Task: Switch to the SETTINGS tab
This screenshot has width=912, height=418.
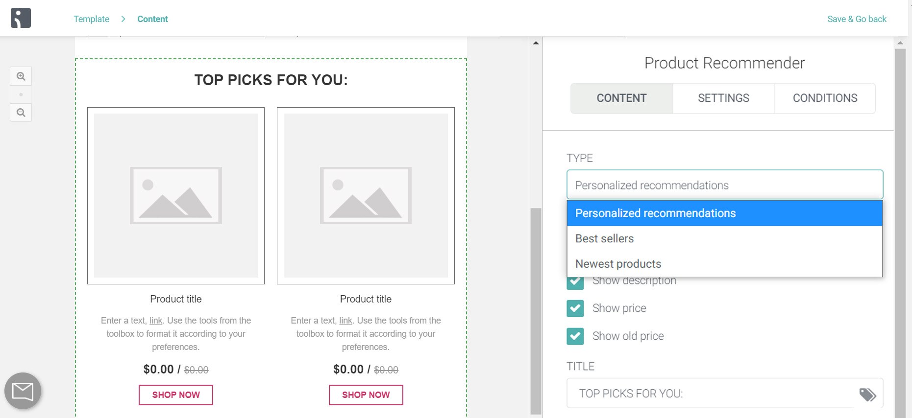Action: pos(723,98)
